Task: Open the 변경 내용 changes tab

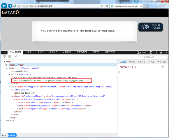Action: click(x=161, y=62)
